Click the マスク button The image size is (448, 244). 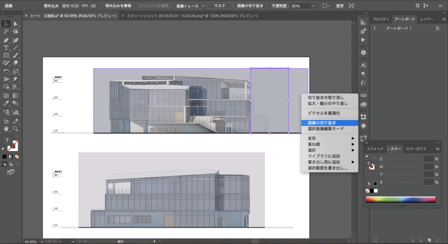(x=219, y=6)
